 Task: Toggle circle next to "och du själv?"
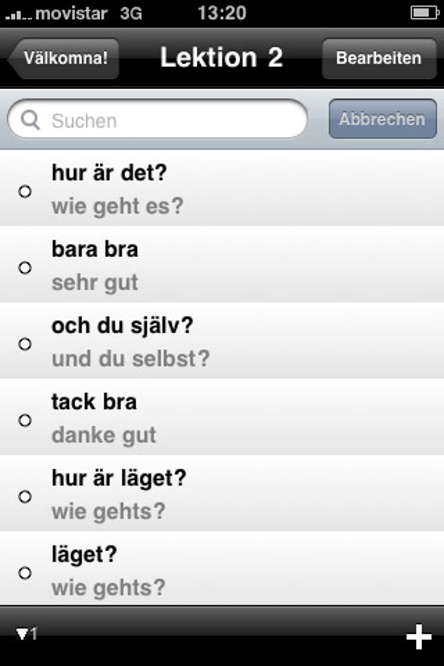tap(25, 344)
